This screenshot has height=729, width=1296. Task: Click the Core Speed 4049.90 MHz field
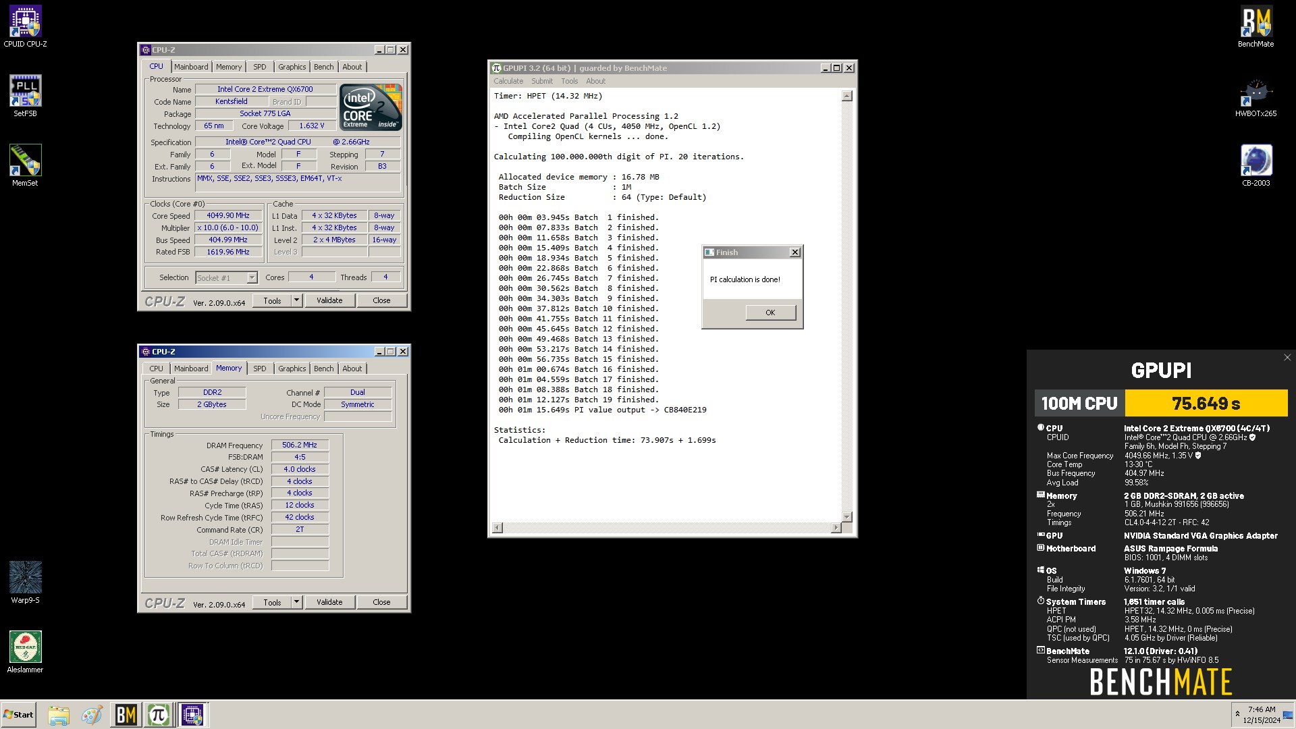pos(228,216)
